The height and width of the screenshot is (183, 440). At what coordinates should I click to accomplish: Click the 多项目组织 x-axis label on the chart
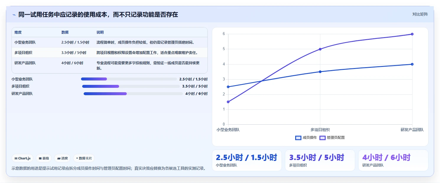tap(320, 130)
